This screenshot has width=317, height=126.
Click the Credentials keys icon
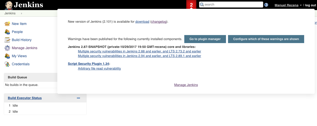7,64
